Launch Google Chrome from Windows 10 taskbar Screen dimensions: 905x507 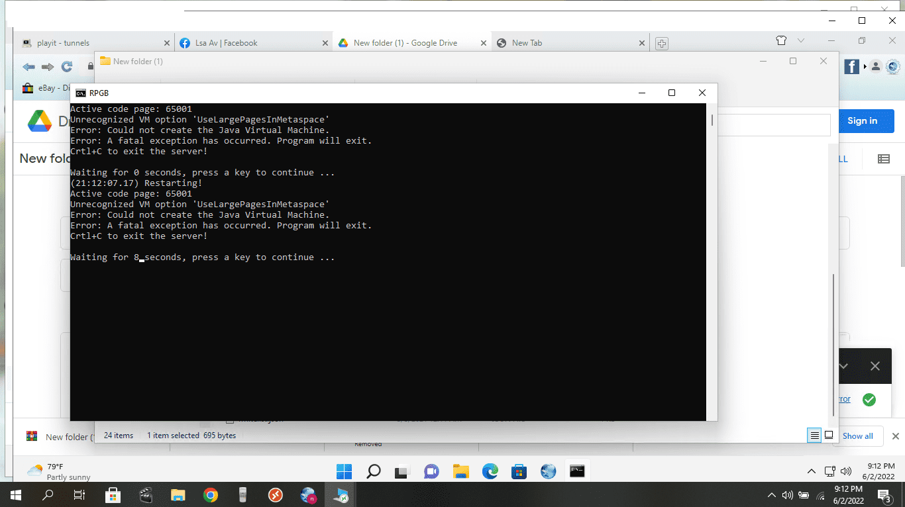point(211,494)
